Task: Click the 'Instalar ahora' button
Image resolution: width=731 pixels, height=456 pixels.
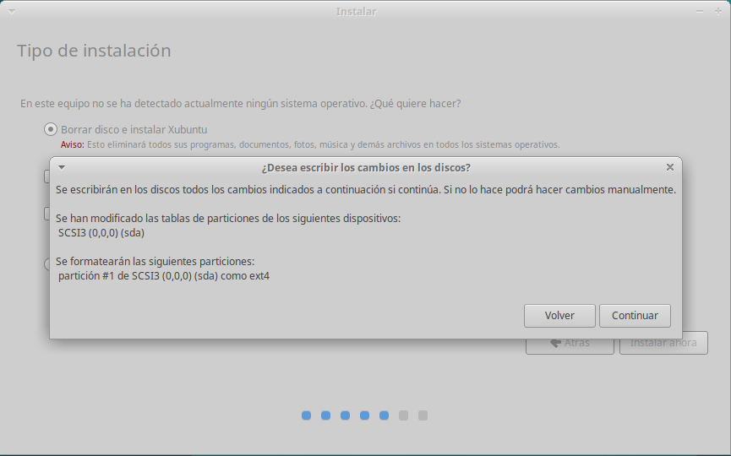Action: tap(663, 343)
